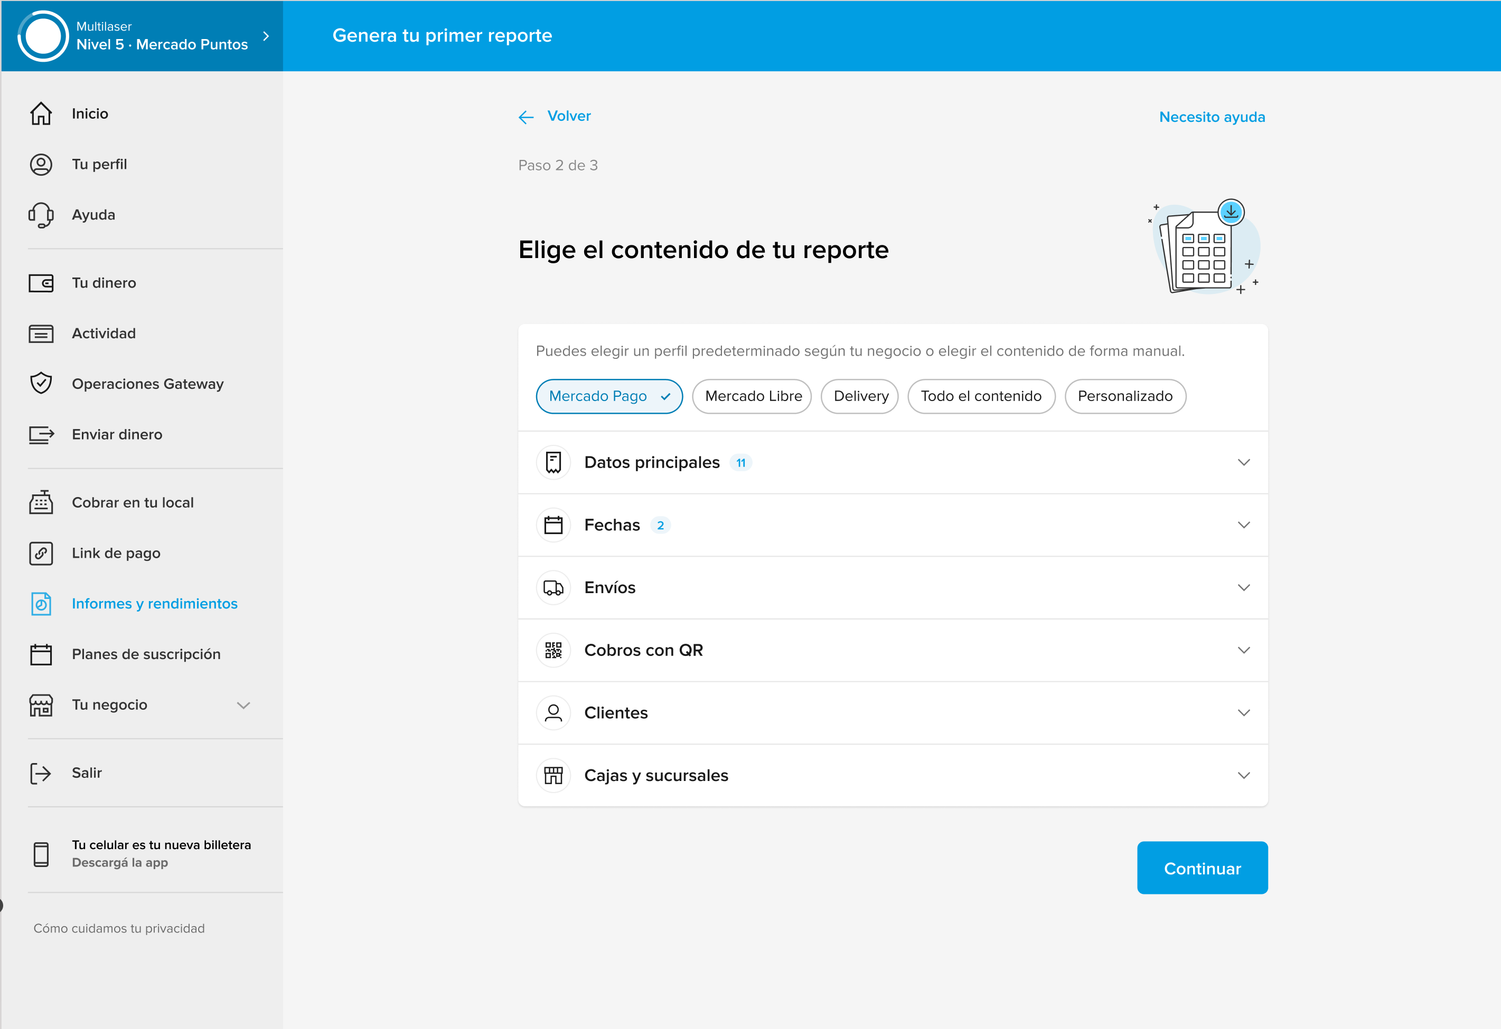1501x1029 pixels.
Task: Select the Delivery profile chip
Action: (860, 396)
